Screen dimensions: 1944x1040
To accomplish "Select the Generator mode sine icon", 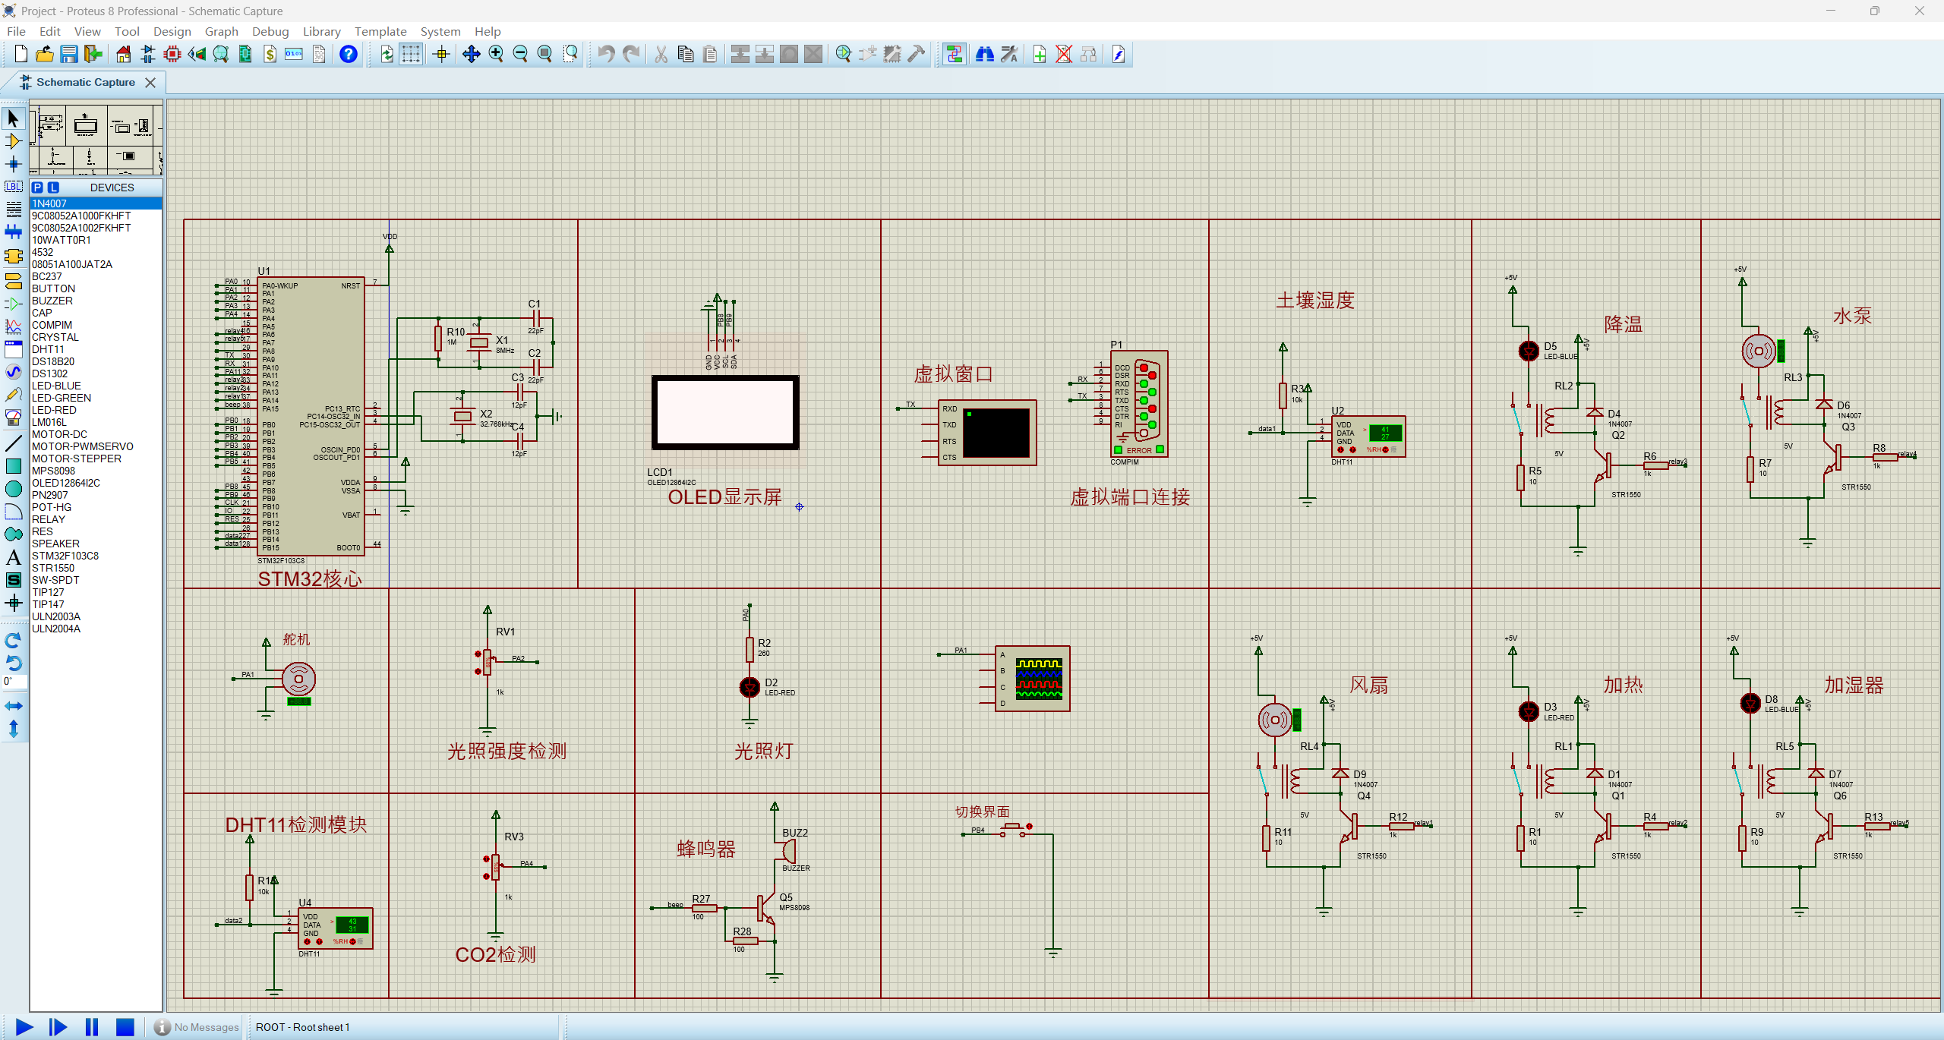I will pyautogui.click(x=13, y=372).
